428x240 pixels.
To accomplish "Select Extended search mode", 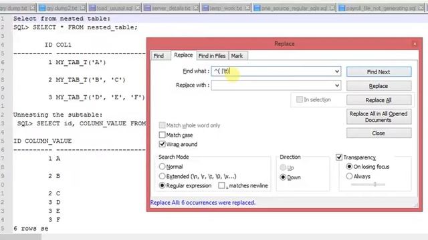I will coord(162,176).
